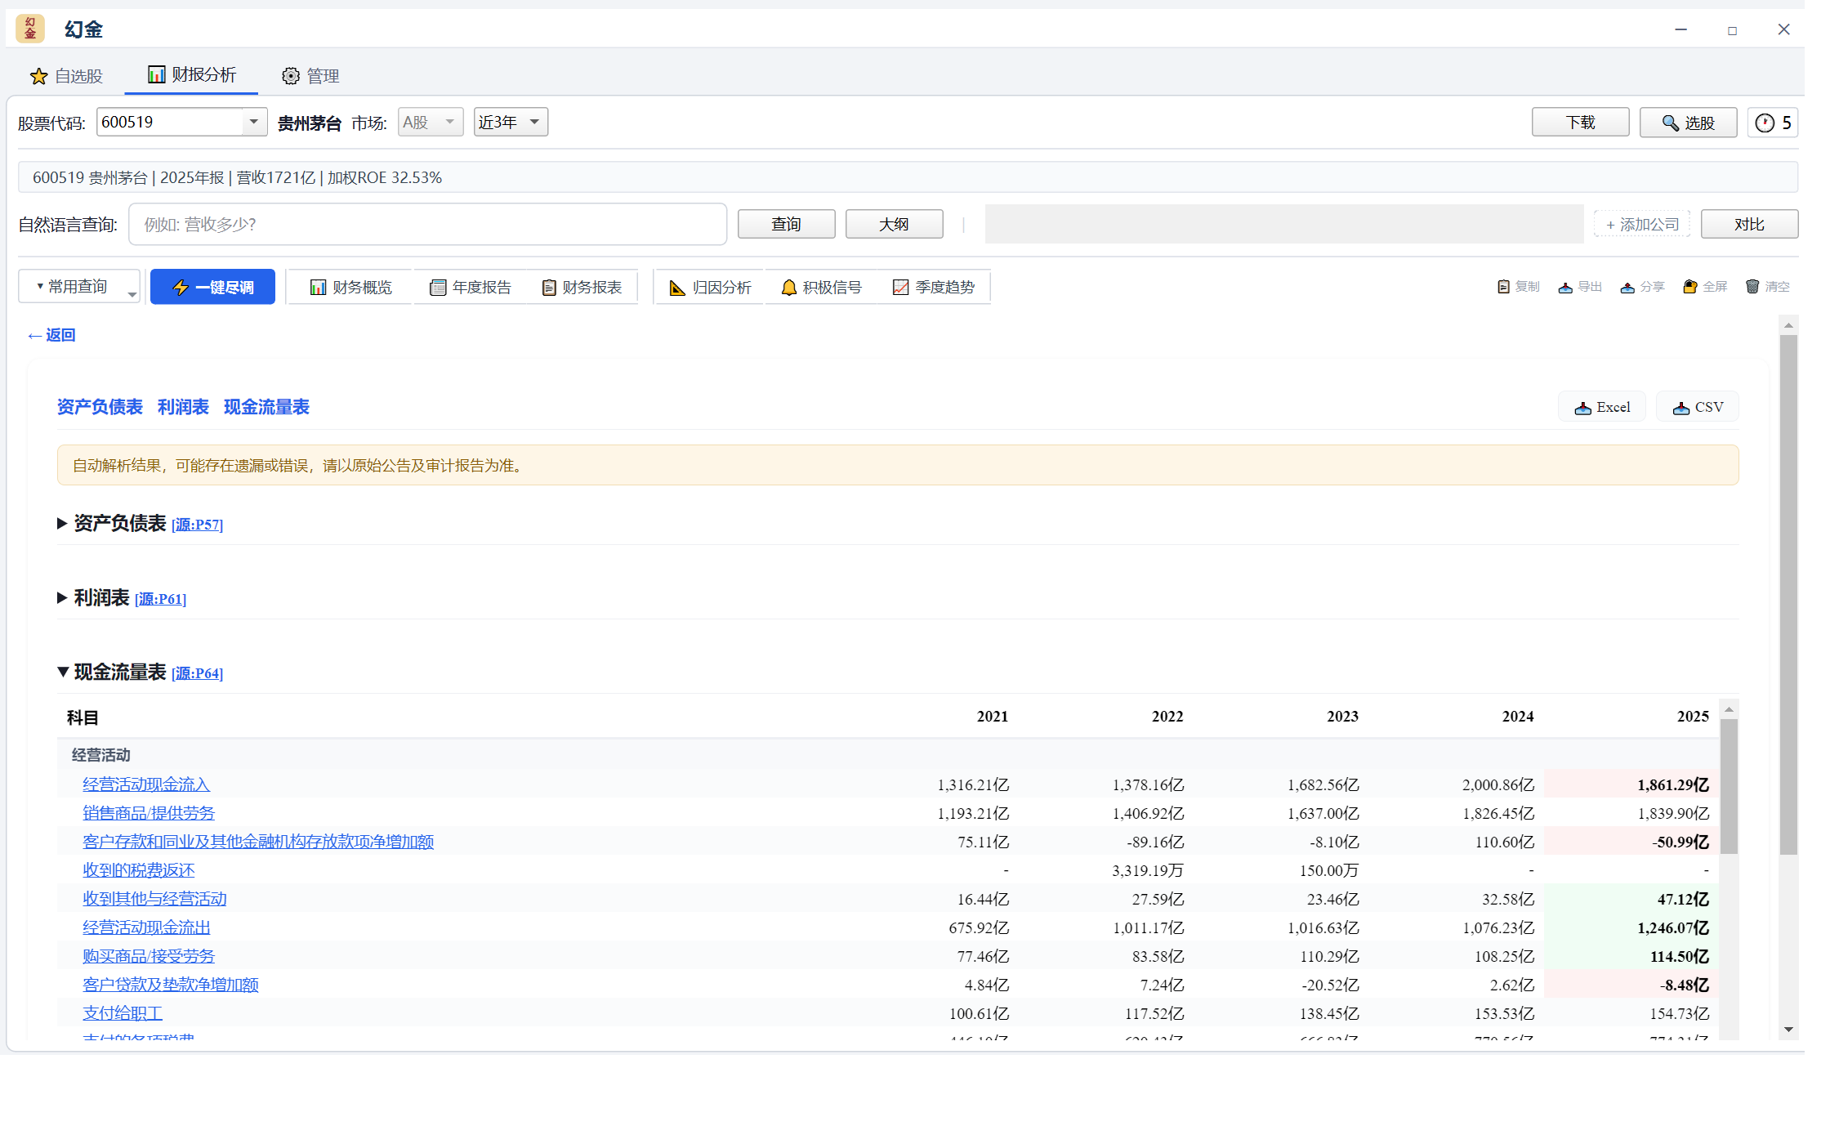Click the 一键尽调 button
The image size is (1830, 1144).
coord(212,287)
